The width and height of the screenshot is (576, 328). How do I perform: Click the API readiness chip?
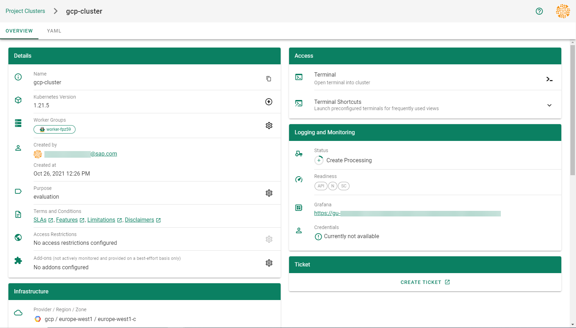point(321,186)
